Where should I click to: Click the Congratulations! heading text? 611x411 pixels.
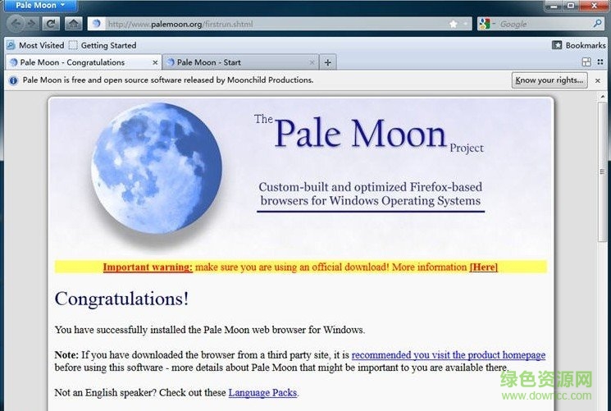tap(121, 299)
